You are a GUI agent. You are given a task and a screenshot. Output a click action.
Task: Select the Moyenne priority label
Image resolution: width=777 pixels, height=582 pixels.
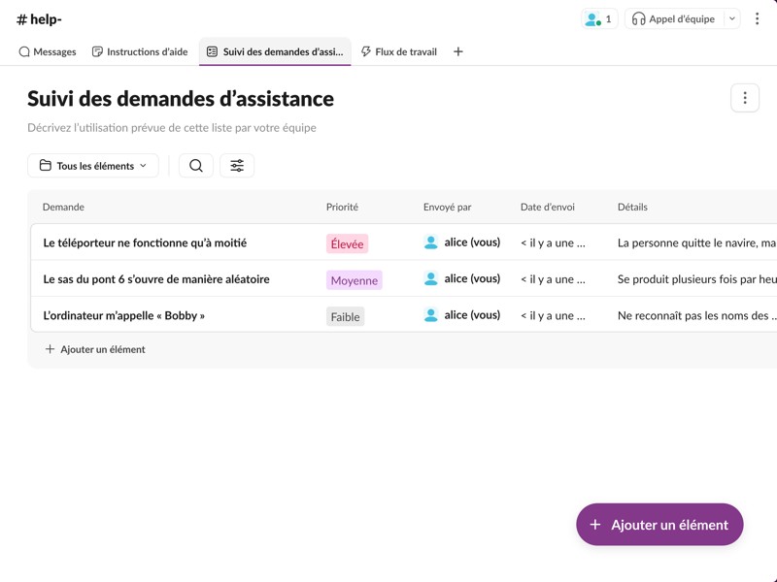354,280
